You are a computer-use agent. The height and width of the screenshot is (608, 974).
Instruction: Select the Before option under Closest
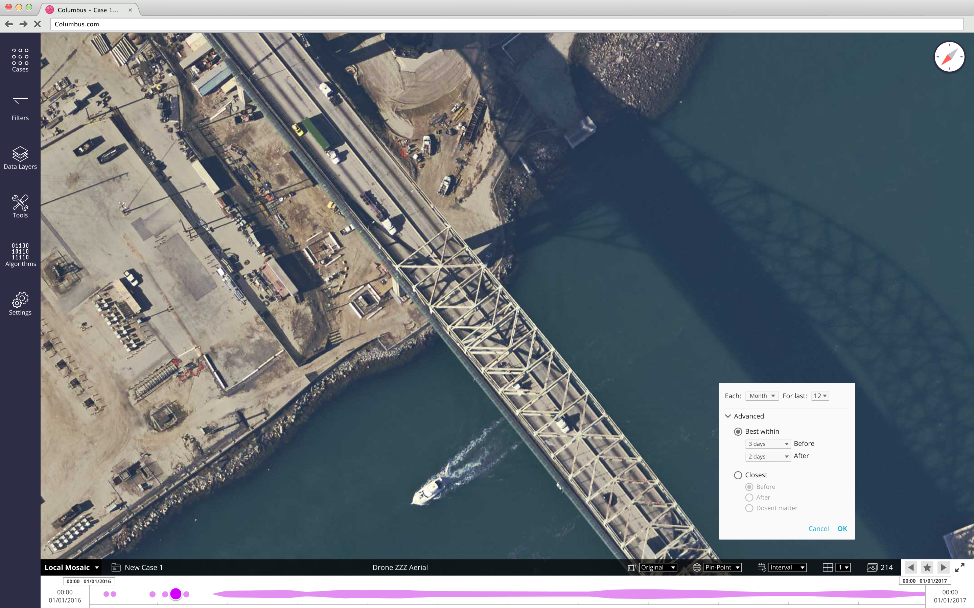click(749, 487)
